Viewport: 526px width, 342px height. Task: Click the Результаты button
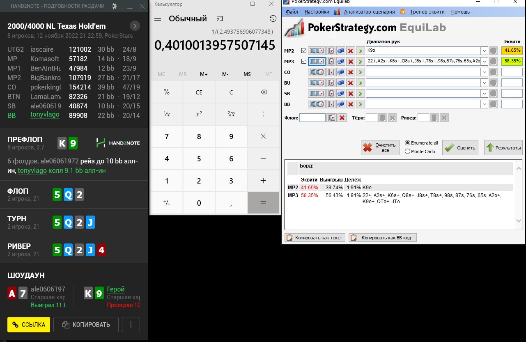(503, 147)
